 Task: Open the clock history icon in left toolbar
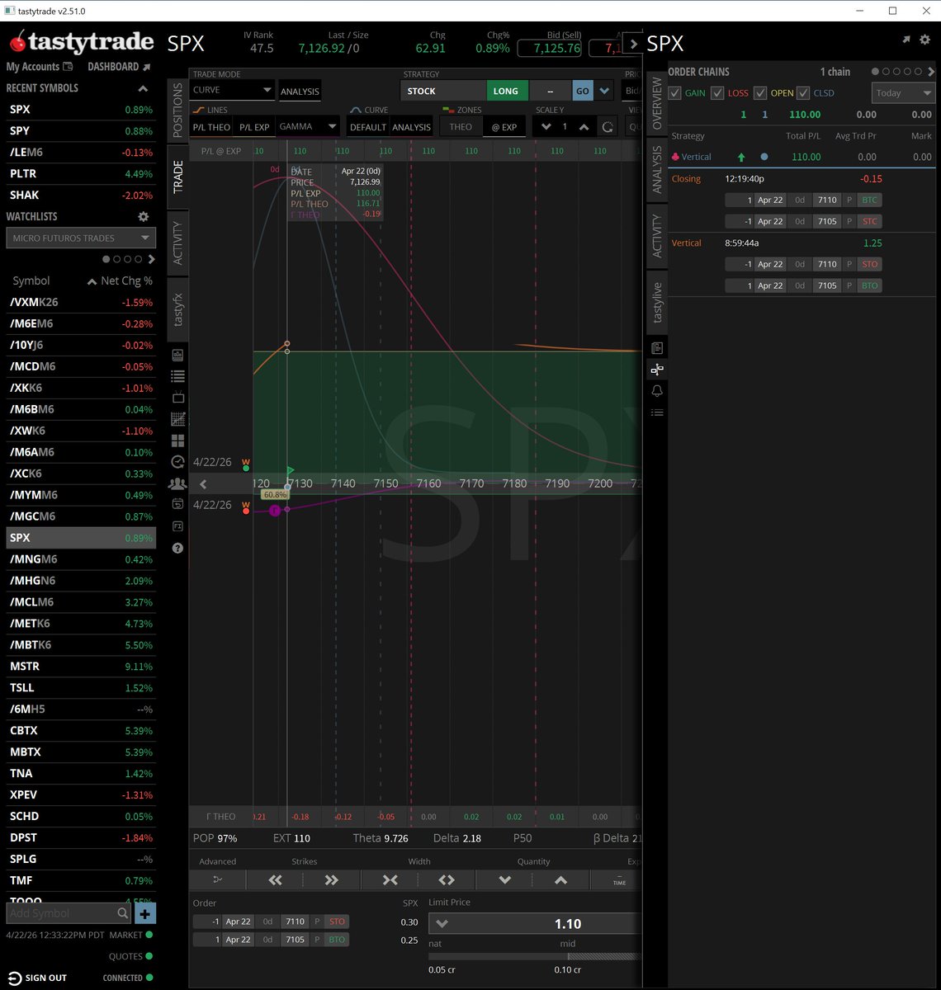177,462
